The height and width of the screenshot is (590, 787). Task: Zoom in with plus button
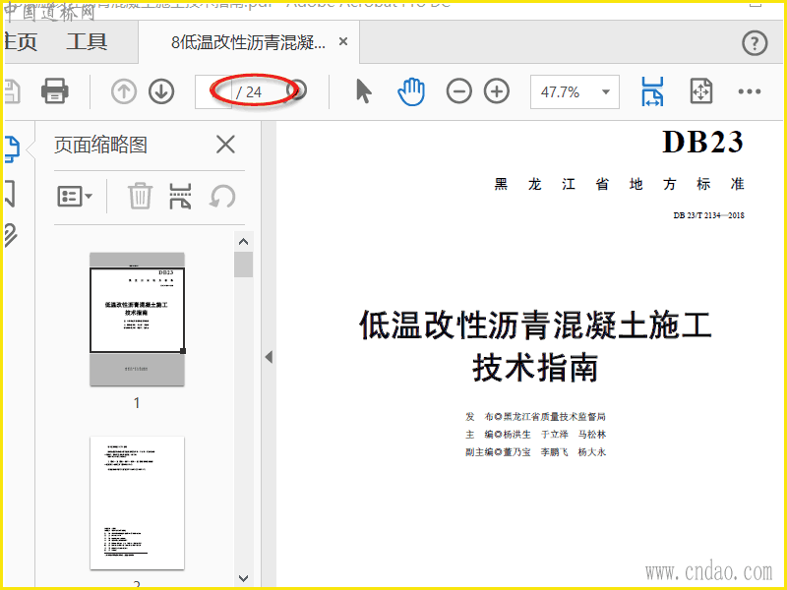[497, 91]
